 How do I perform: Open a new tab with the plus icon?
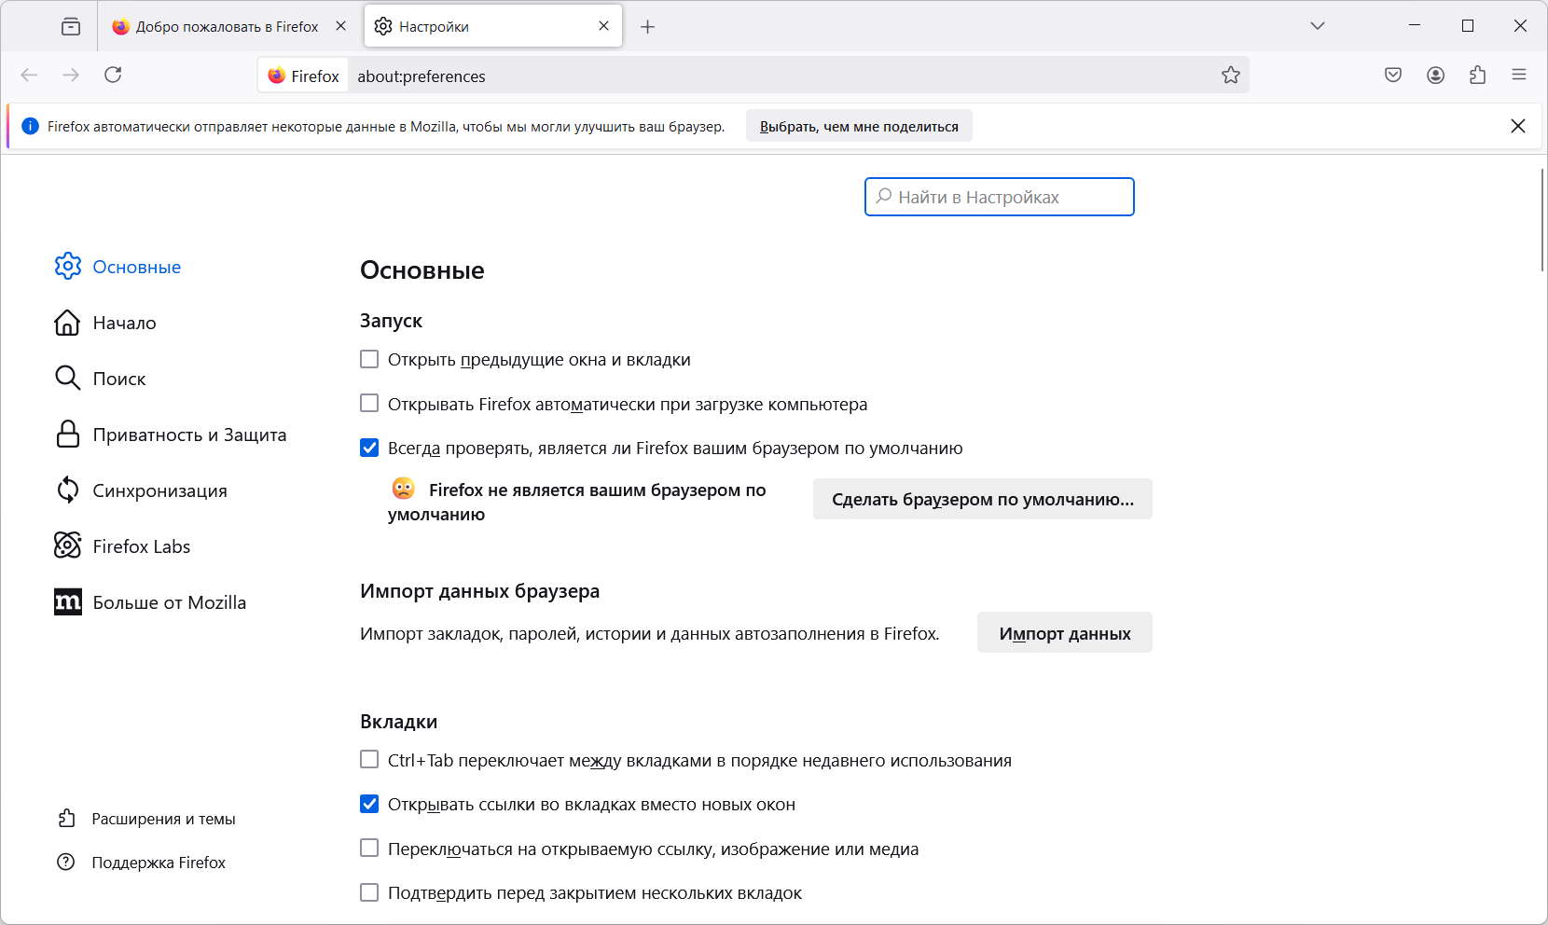(x=648, y=27)
